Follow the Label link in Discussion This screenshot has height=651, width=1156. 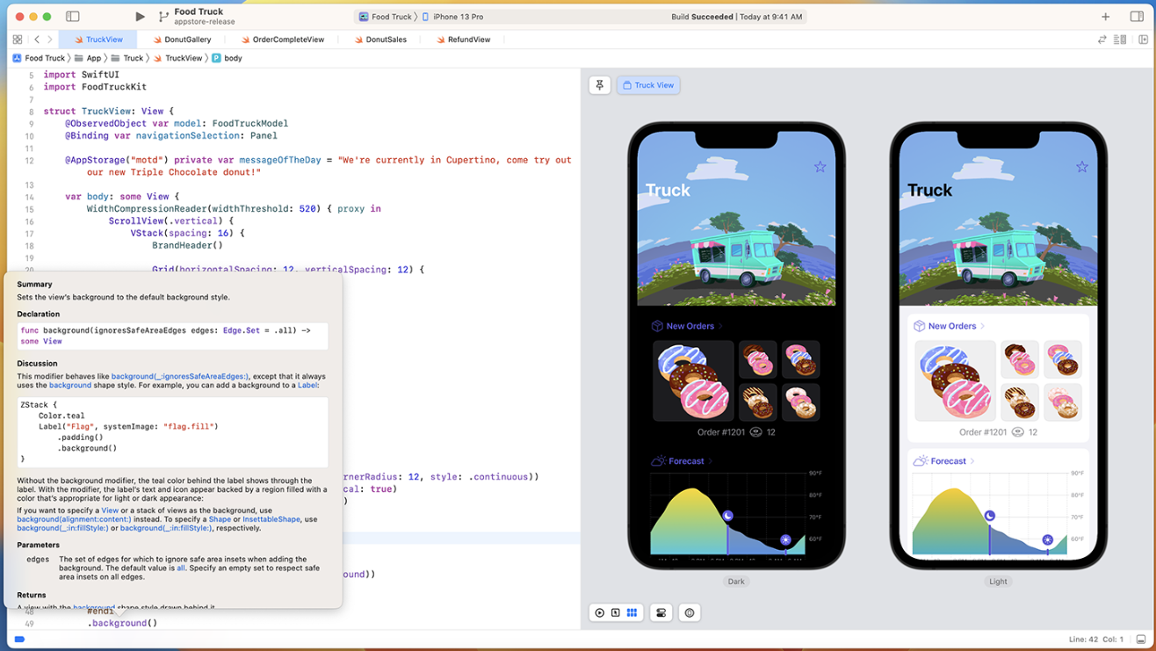click(x=307, y=385)
